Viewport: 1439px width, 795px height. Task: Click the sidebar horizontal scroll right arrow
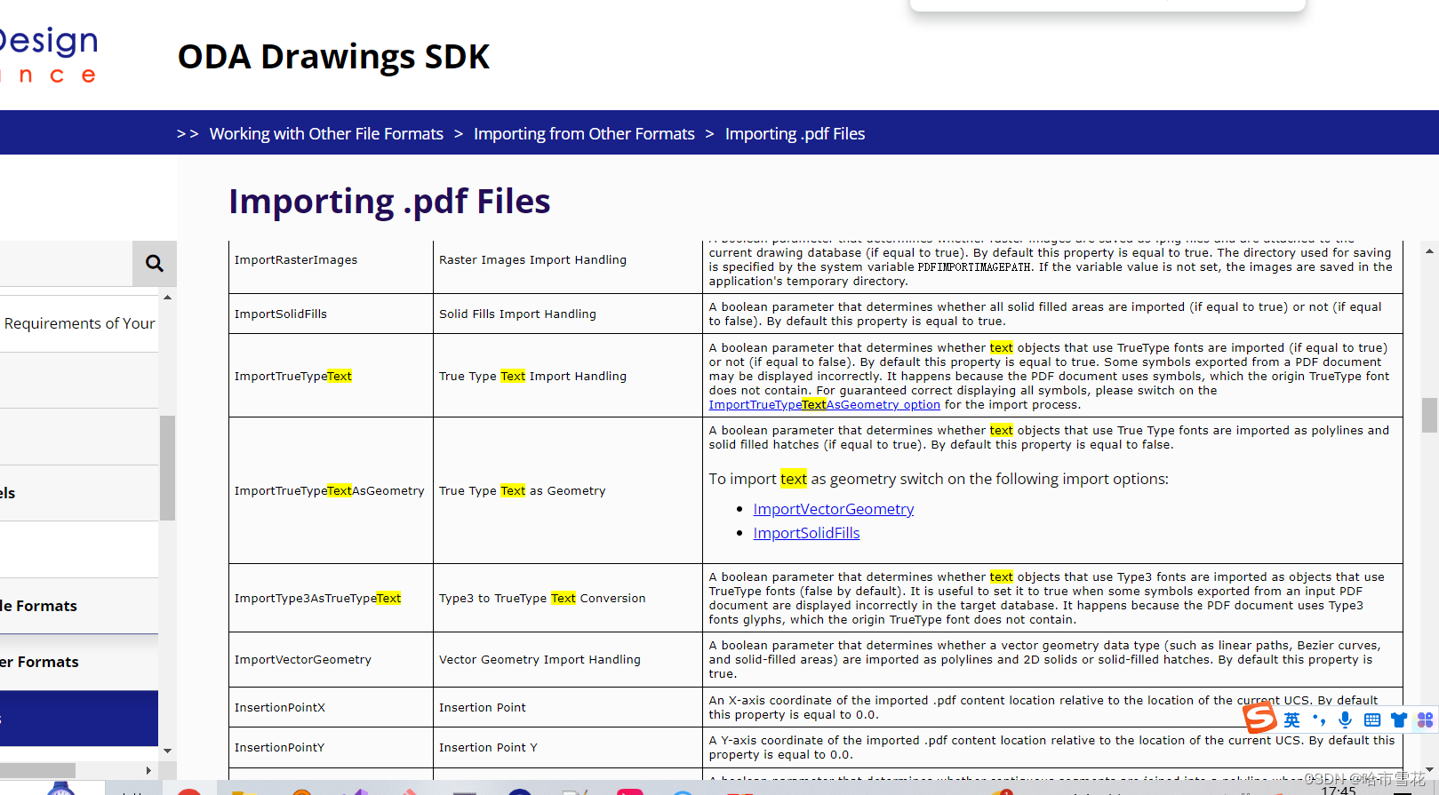tap(148, 770)
